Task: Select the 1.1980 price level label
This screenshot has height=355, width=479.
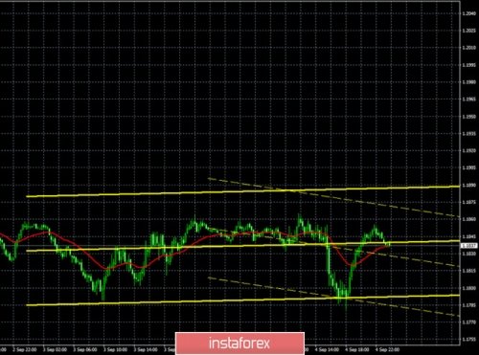Action: [469, 82]
